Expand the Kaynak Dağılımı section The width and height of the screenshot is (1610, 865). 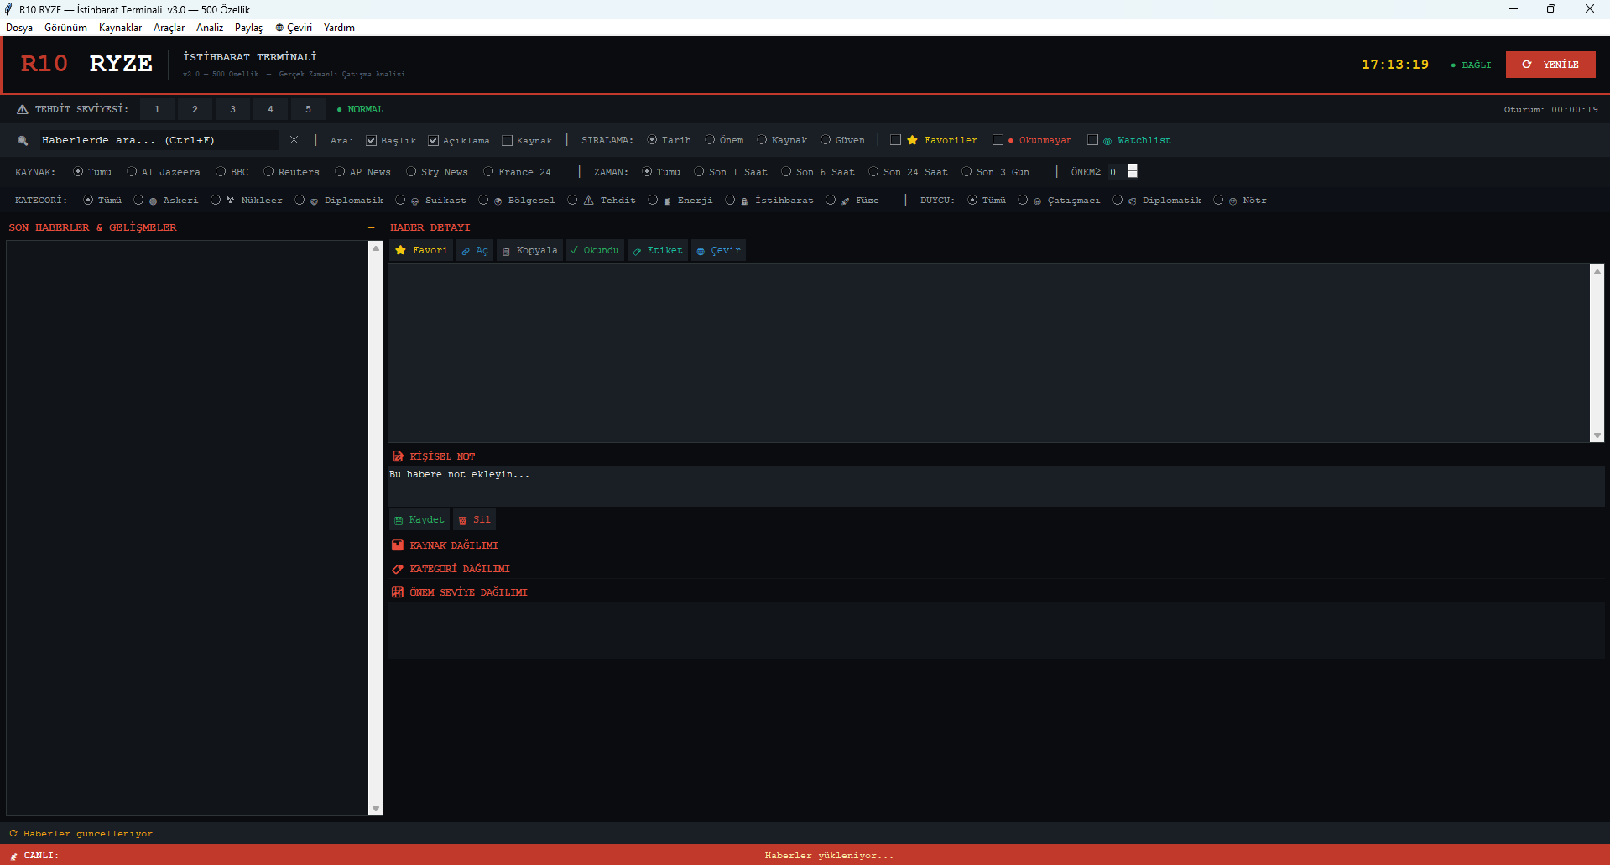click(x=453, y=545)
